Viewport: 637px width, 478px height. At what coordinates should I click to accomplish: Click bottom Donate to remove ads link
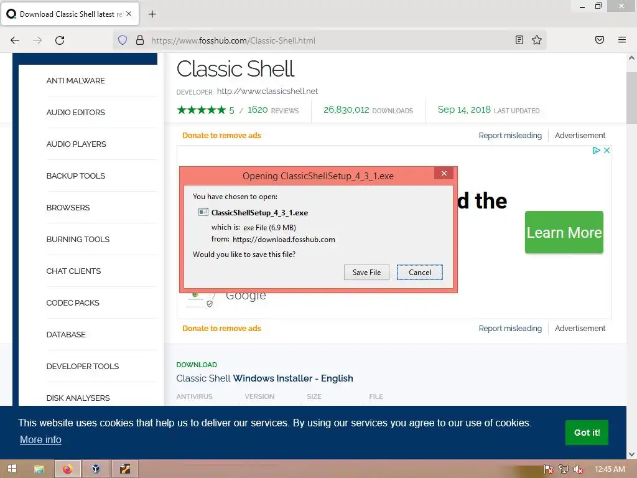(x=221, y=329)
